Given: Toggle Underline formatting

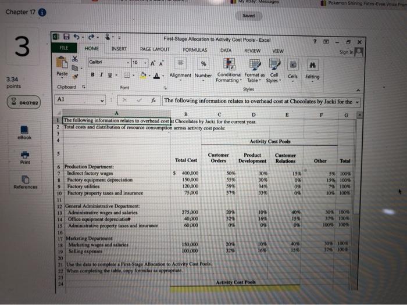Looking at the screenshot, I should pos(110,75).
